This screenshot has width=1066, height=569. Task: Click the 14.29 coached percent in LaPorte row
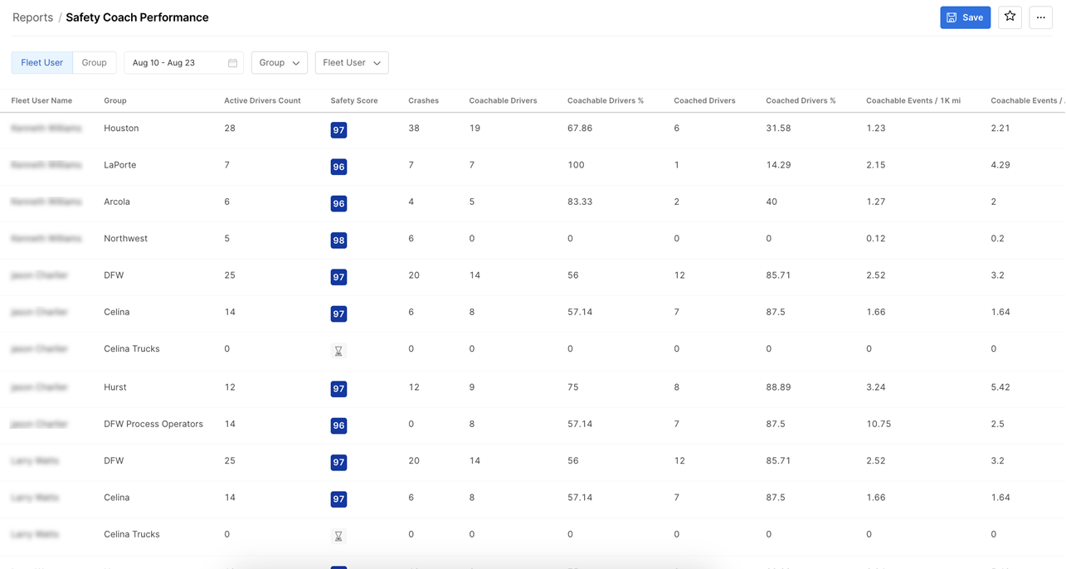pos(778,165)
